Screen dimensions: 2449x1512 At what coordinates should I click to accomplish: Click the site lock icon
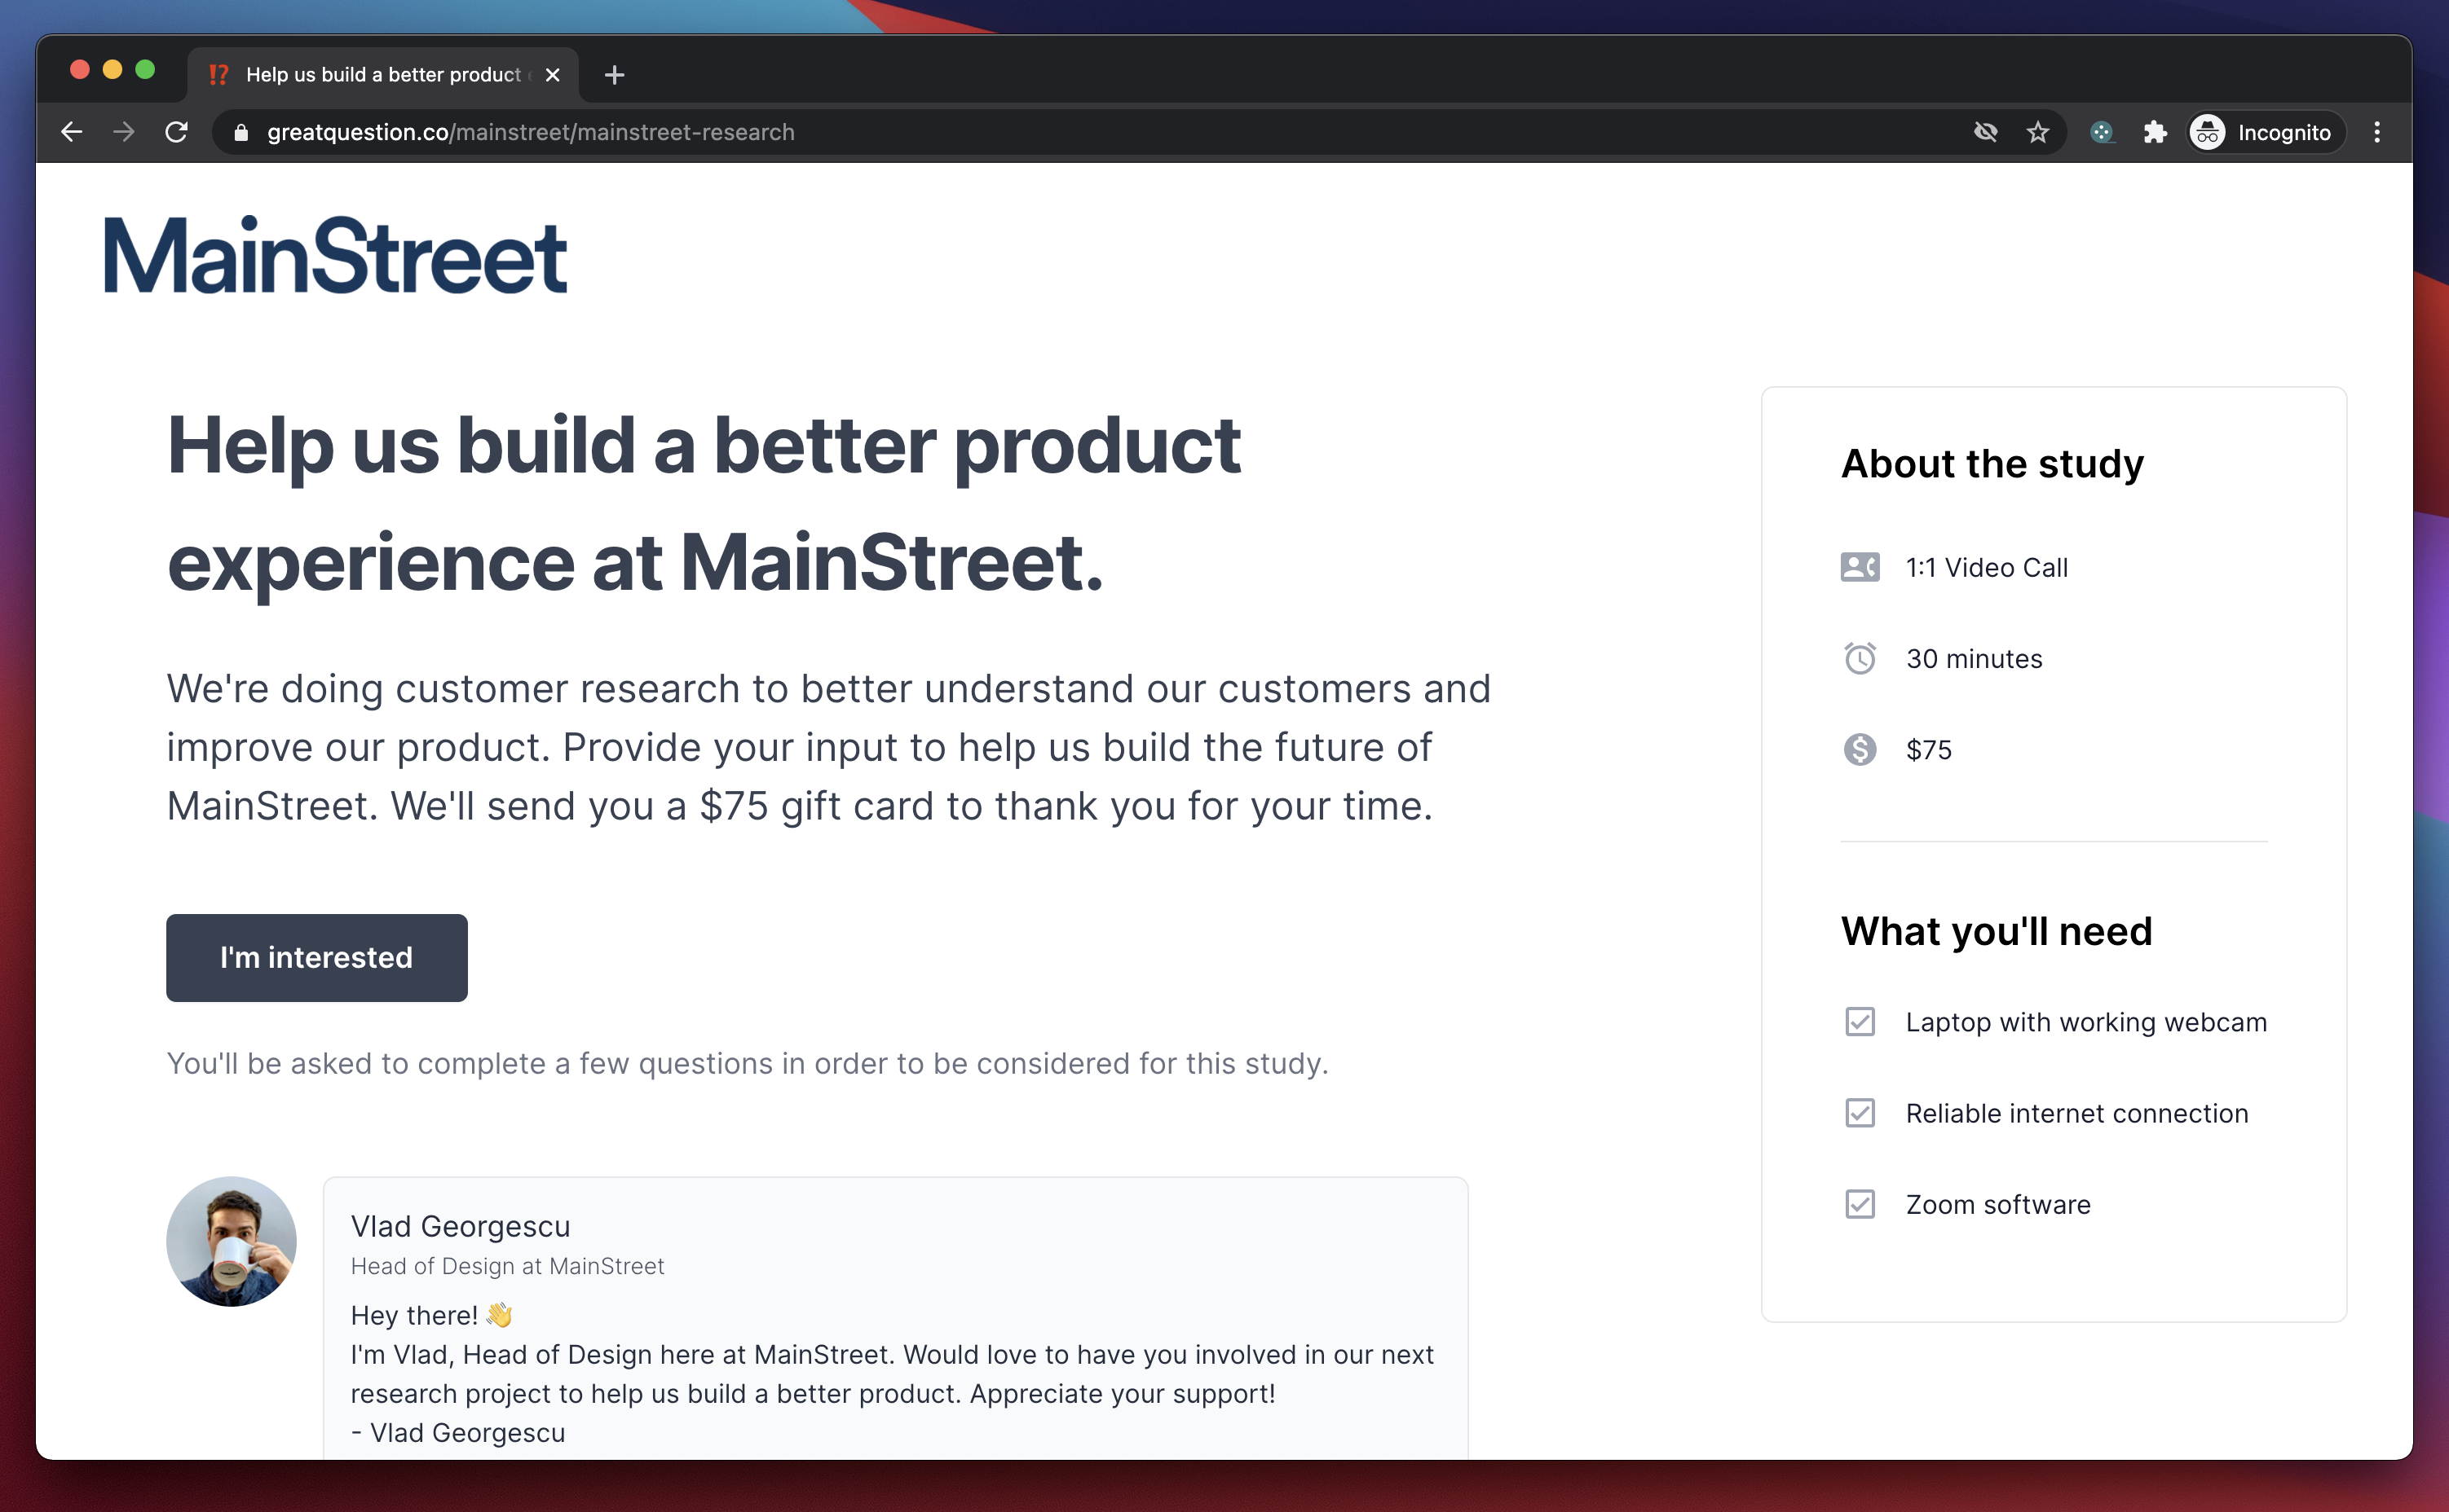coord(241,132)
